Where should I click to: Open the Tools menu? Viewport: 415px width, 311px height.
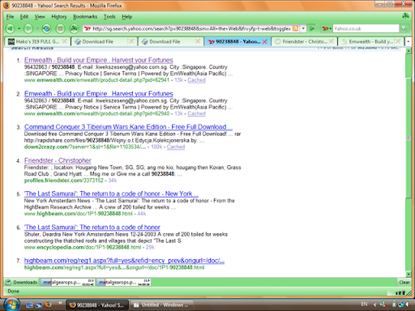tap(109, 17)
